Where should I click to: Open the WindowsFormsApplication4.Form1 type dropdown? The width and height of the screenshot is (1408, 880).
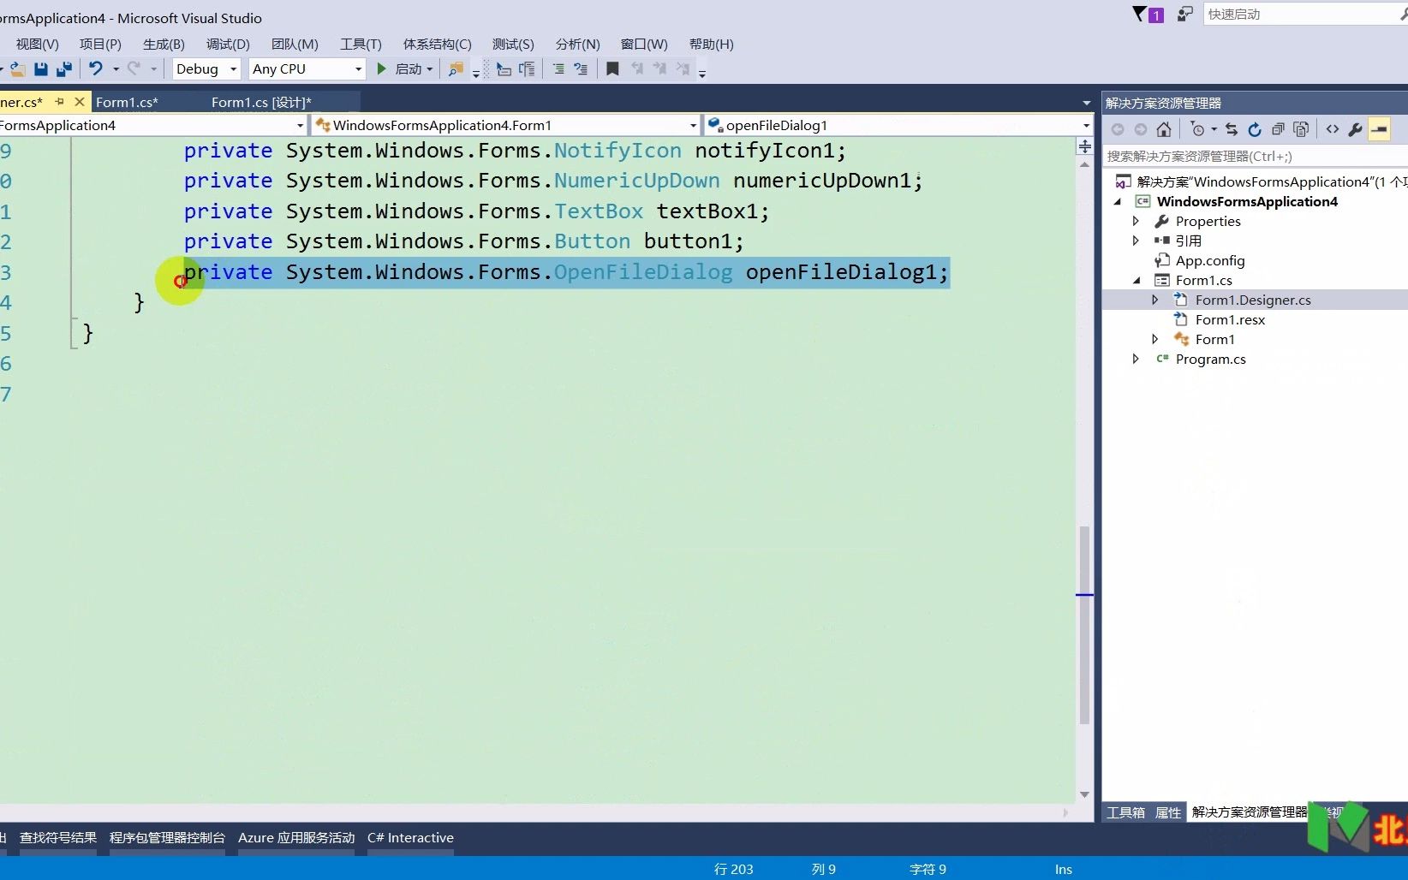(x=693, y=126)
